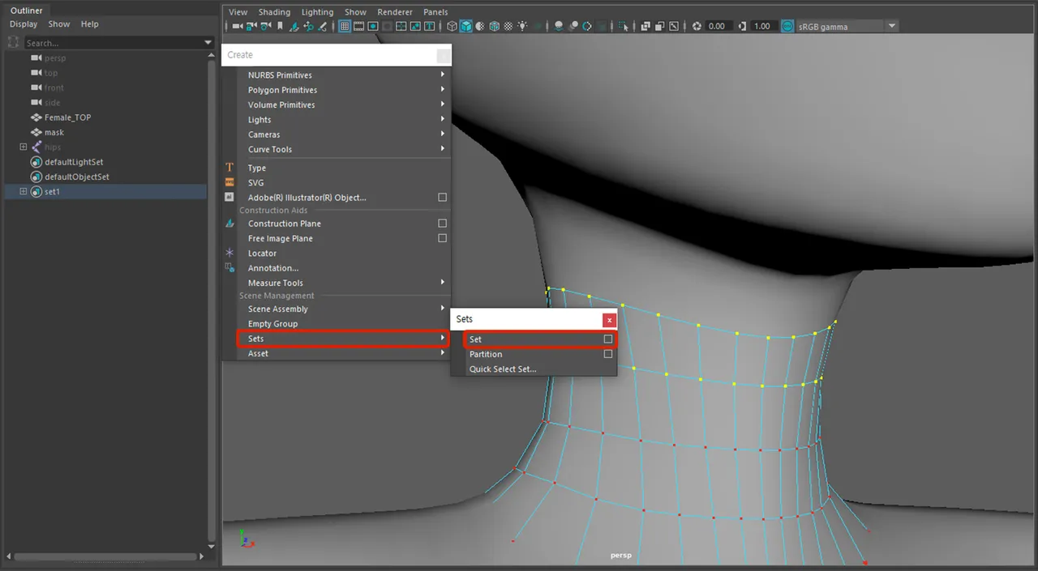This screenshot has height=571, width=1038.
Task: Enable the Construction Plane option box
Action: tap(442, 224)
